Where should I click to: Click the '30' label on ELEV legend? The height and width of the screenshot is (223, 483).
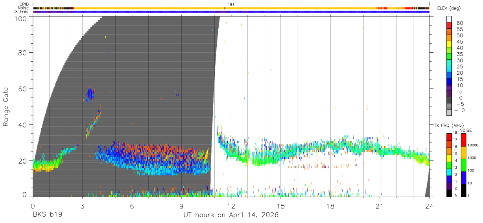(x=460, y=60)
